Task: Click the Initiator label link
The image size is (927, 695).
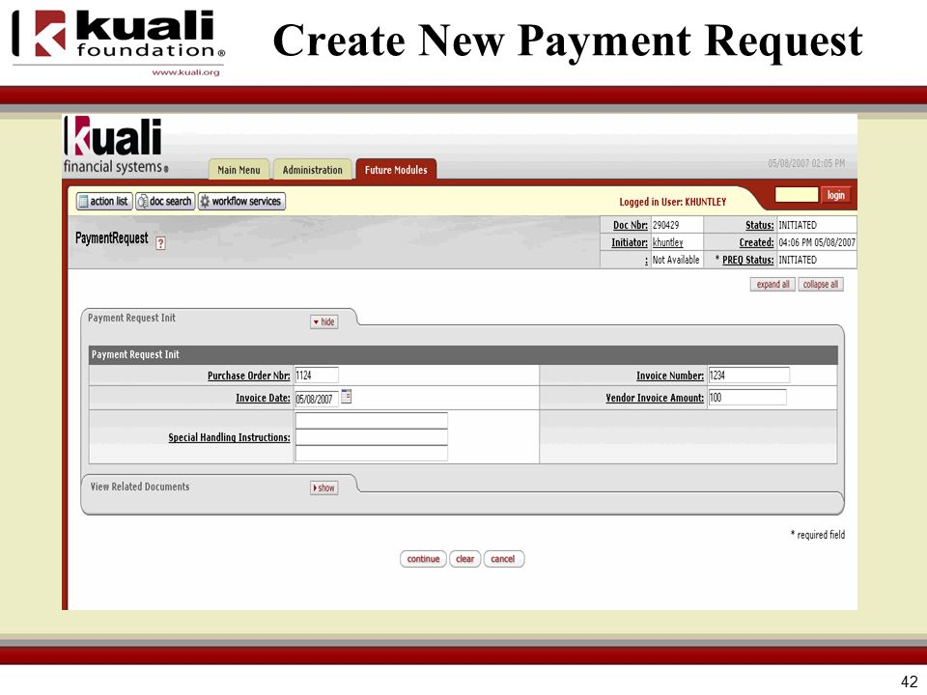Action: point(629,242)
